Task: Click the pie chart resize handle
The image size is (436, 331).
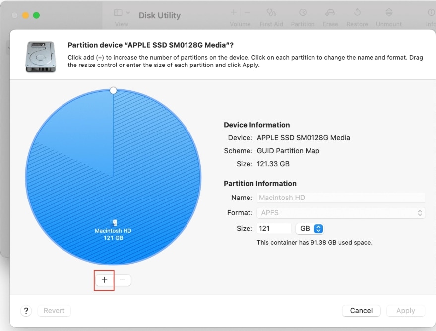Action: [113, 90]
